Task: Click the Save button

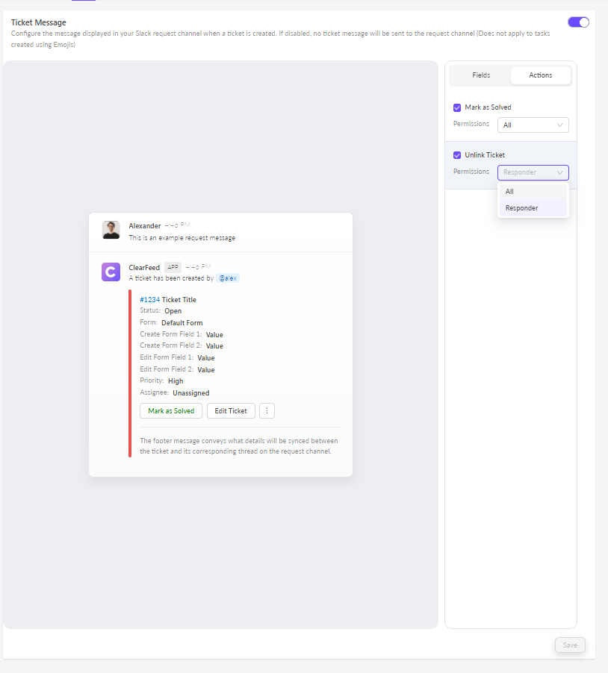Action: click(570, 645)
